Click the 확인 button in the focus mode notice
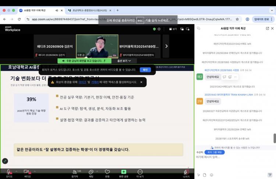This screenshot has width=276, height=179. tap(145, 69)
